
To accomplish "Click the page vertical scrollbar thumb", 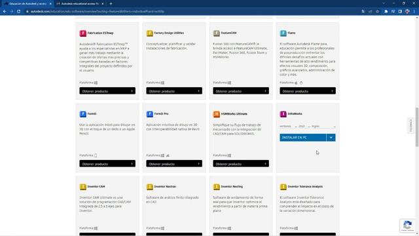I will pyautogui.click(x=417, y=127).
